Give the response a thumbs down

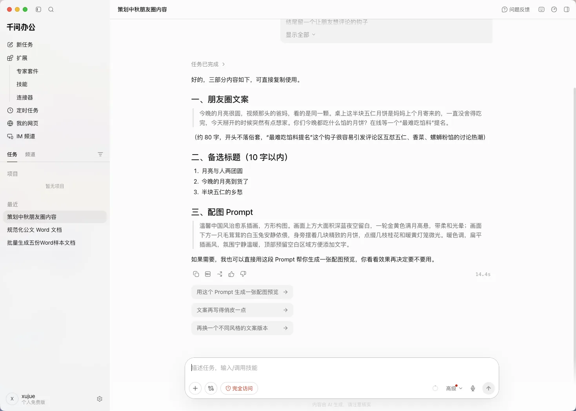click(x=243, y=274)
